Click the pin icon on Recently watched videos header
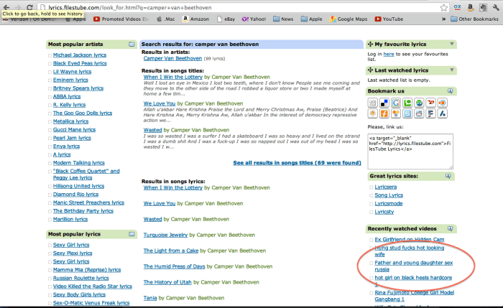 tap(450, 228)
